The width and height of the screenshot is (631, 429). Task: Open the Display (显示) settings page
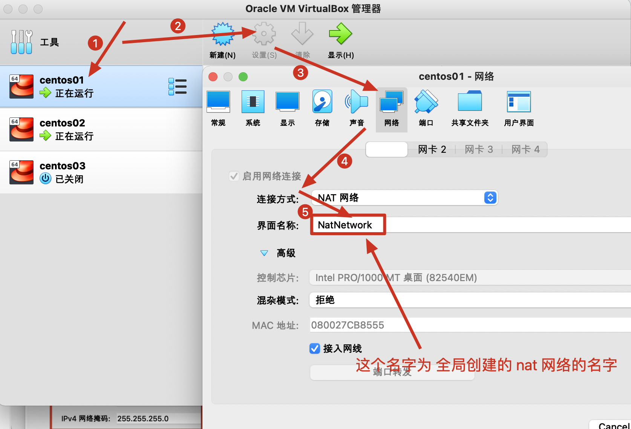[287, 109]
